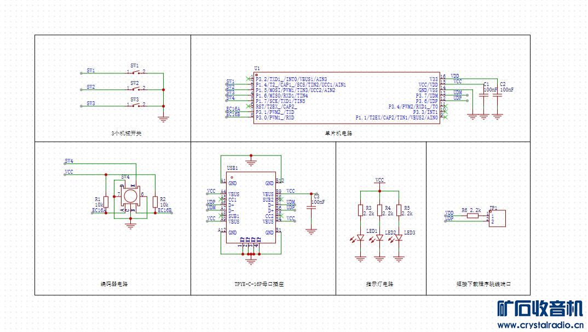
Task: Select resistor R5 2.2k
Action: click(x=399, y=210)
